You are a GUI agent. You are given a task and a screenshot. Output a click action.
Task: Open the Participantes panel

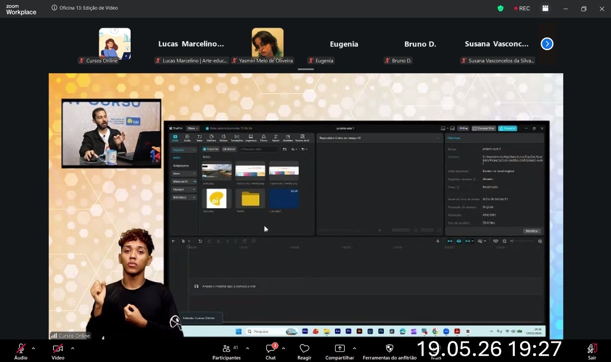226,351
